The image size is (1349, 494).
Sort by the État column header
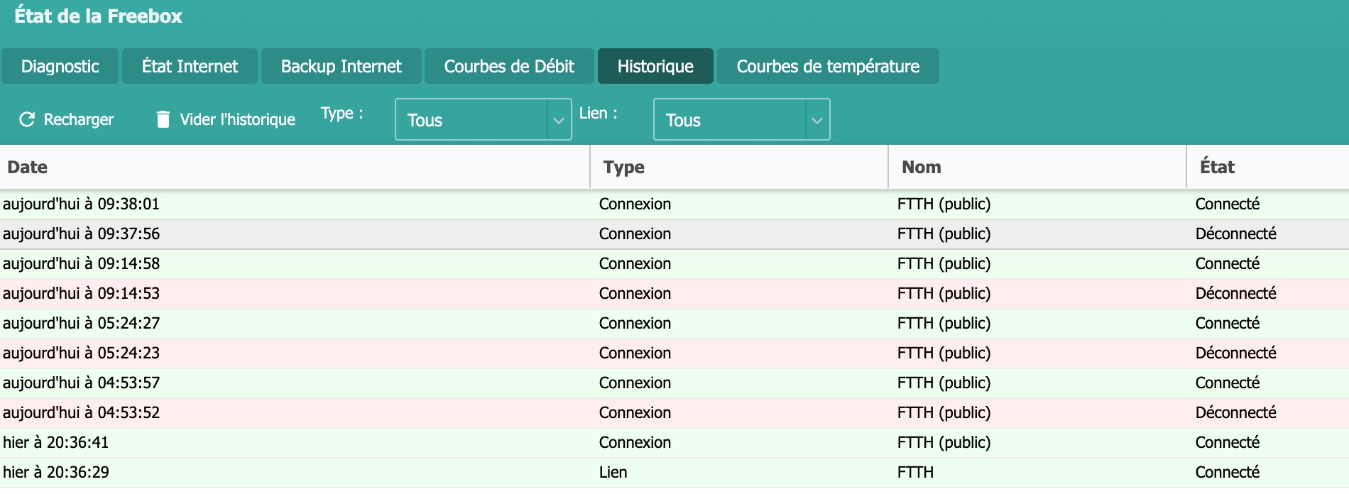coord(1217,167)
